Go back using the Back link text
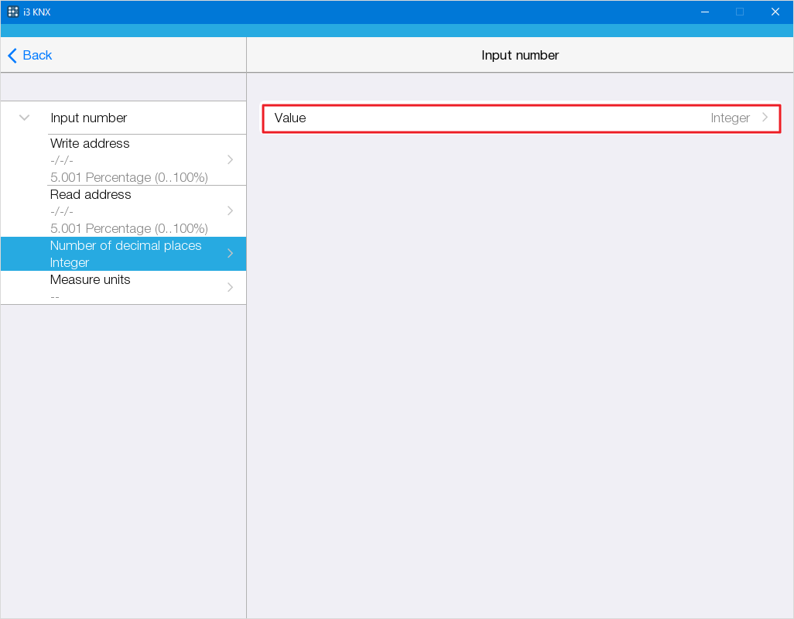This screenshot has height=619, width=794. pyautogui.click(x=37, y=56)
